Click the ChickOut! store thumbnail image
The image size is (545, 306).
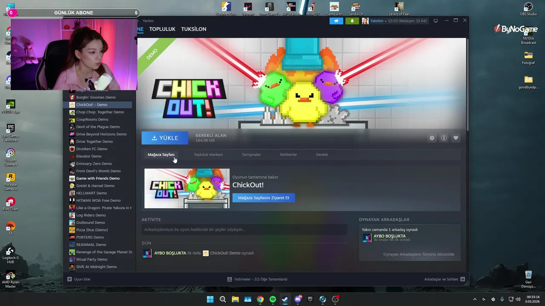coord(187,189)
